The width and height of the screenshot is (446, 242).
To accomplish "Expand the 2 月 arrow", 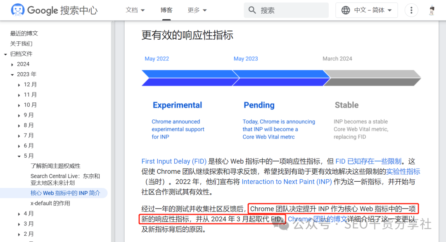I will click(19, 234).
